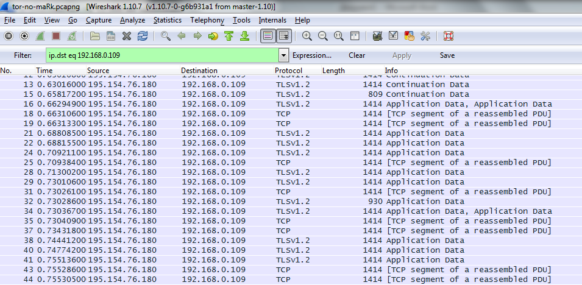Select packet 21 Application Data row
The image size is (582, 285).
[291, 133]
